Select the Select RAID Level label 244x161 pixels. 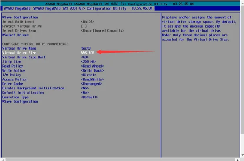(18, 21)
